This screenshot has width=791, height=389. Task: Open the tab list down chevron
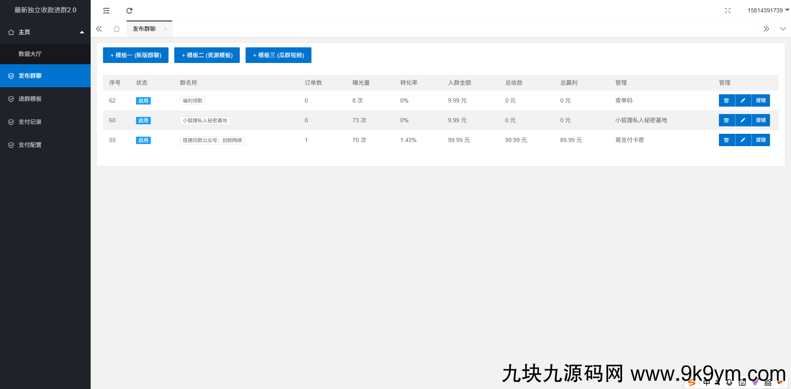(782, 29)
